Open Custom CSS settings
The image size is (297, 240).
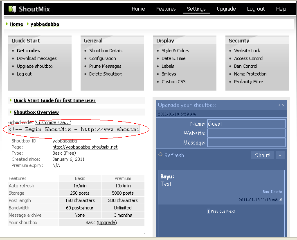click(x=173, y=82)
